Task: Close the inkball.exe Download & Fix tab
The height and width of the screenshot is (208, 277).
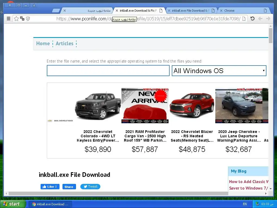Action: pyautogui.click(x=117, y=11)
